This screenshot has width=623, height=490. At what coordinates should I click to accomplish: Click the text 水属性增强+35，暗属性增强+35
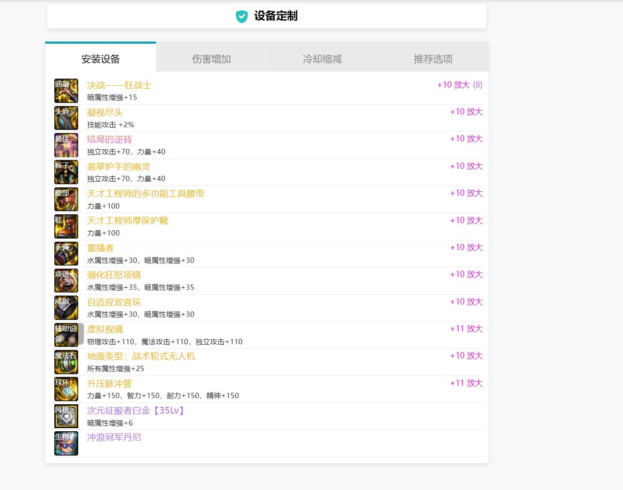[x=141, y=288]
